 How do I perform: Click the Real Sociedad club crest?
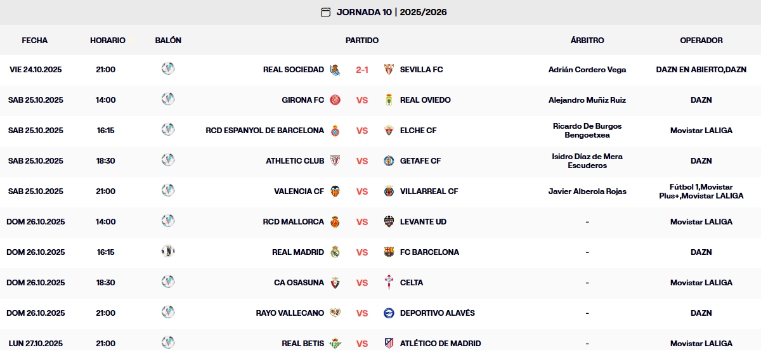335,70
